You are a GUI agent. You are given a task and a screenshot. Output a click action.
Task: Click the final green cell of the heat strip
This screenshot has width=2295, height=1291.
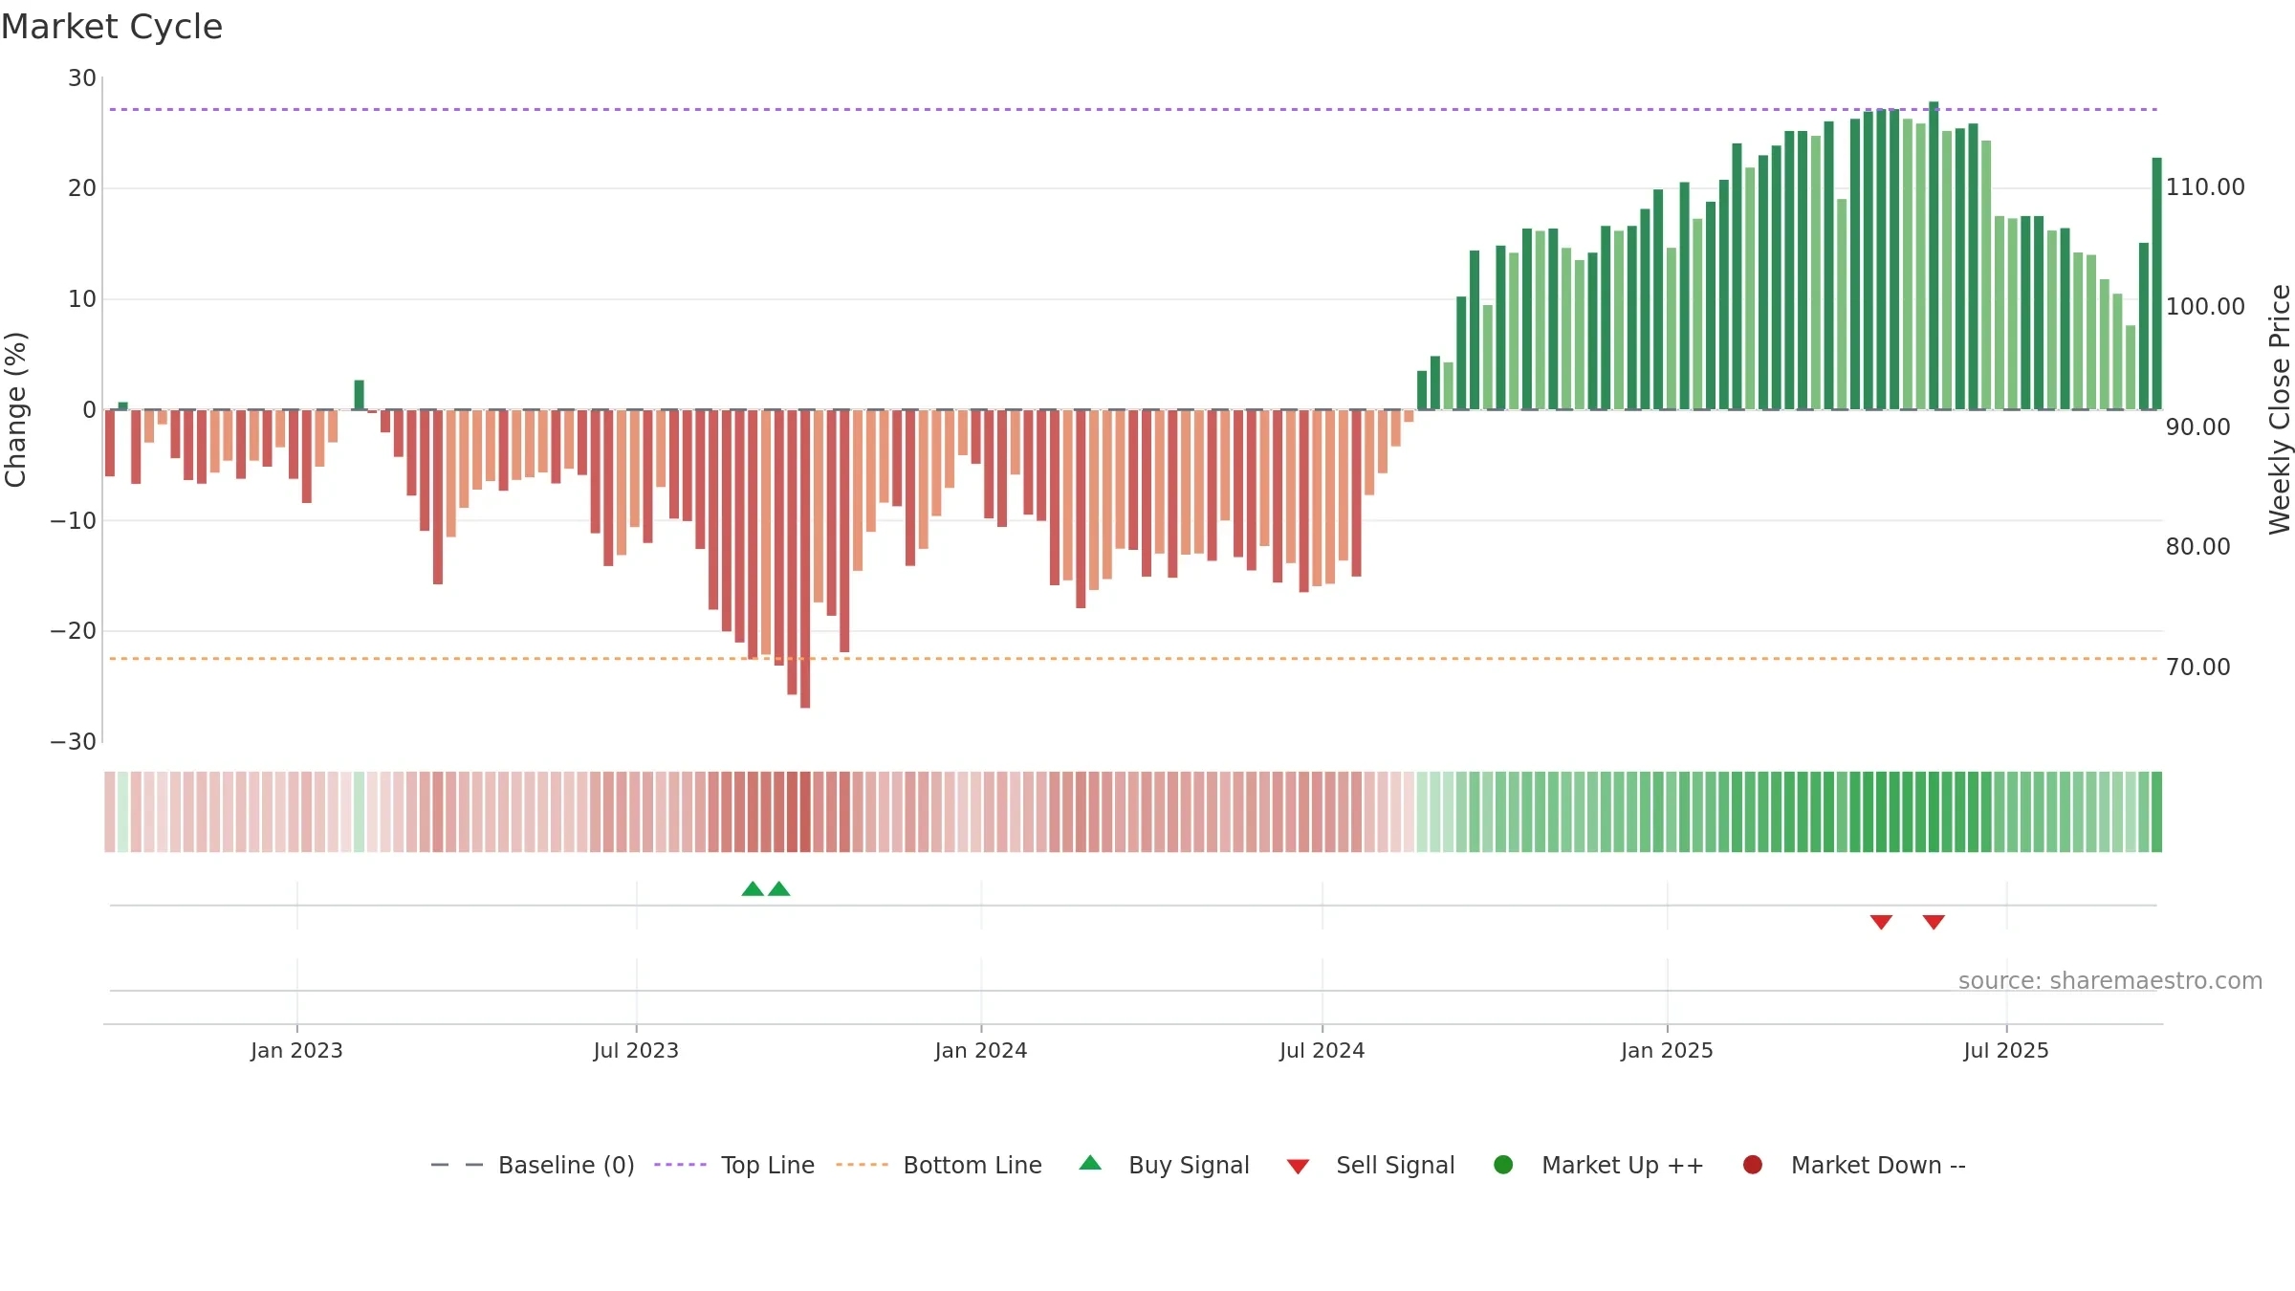2156,812
